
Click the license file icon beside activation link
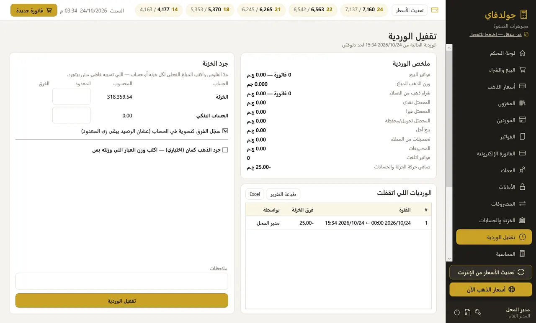coord(526,34)
